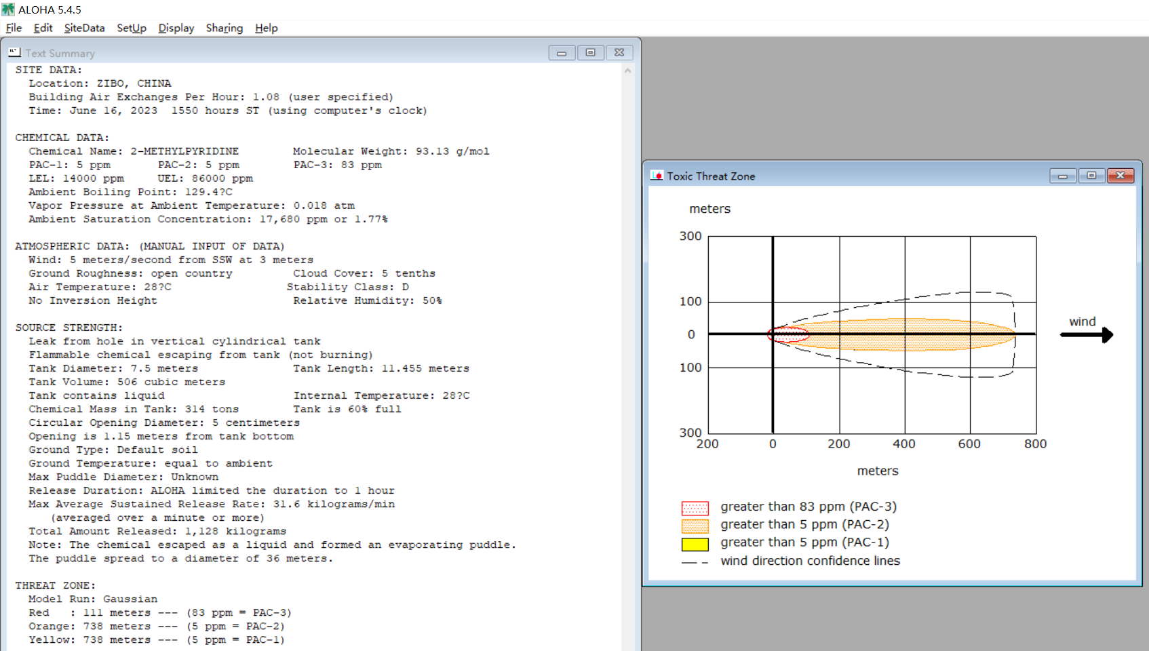Click 'Tank Diameter: 7.5 meters' text
The height and width of the screenshot is (651, 1149).
[x=113, y=368]
